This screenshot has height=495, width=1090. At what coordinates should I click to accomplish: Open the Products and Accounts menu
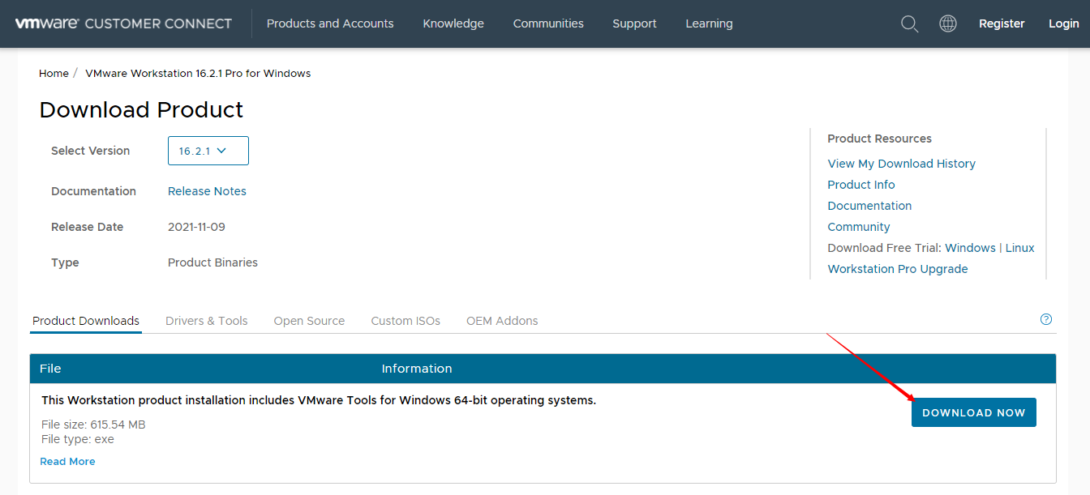pyautogui.click(x=330, y=23)
